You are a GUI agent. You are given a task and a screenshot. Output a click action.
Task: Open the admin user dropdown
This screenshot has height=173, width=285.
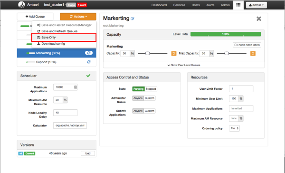click(256, 5)
